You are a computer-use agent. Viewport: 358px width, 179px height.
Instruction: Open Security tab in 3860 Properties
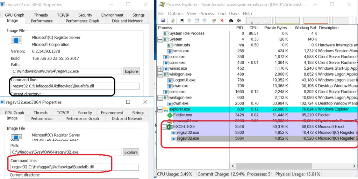[85, 15]
